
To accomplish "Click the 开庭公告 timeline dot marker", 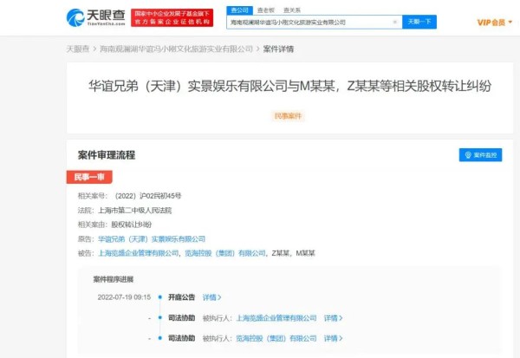I will (x=159, y=296).
